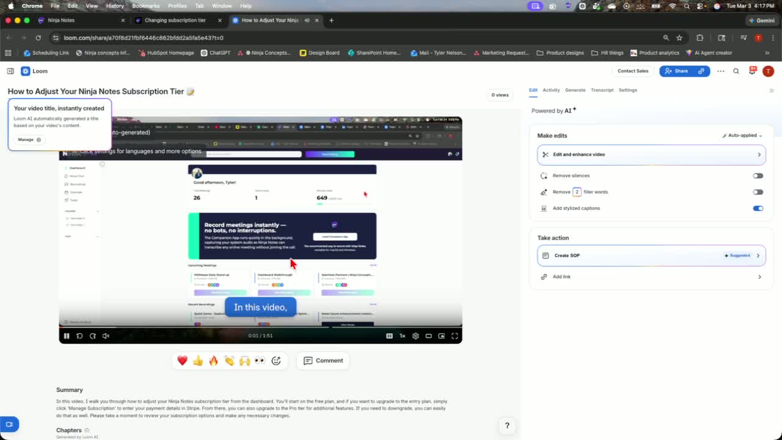Viewport: 782px width, 440px height.
Task: React with the raised hands emoji
Action: [244, 361]
